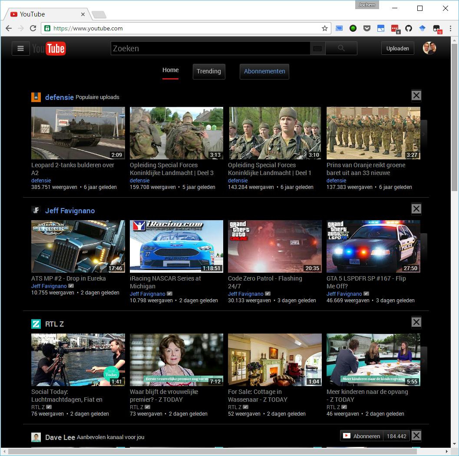
Task: Open the YouTube guide hamburger menu
Action: point(20,48)
